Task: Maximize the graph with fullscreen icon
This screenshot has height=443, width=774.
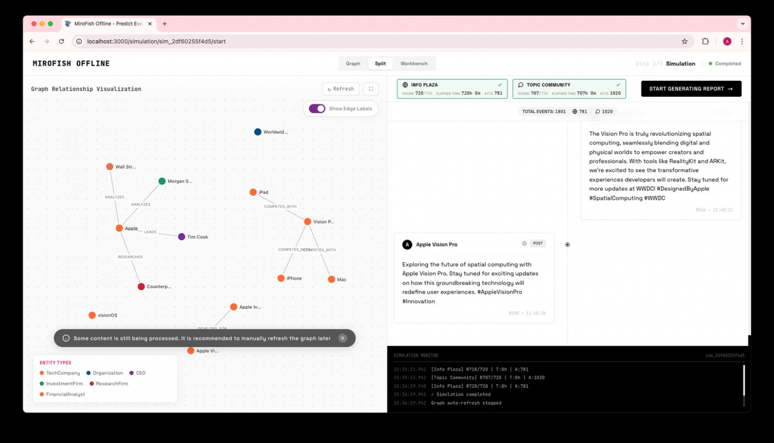Action: click(x=371, y=89)
